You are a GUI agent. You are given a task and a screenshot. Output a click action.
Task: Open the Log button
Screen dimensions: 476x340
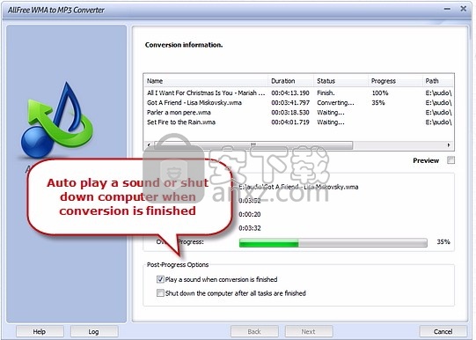[x=94, y=331]
